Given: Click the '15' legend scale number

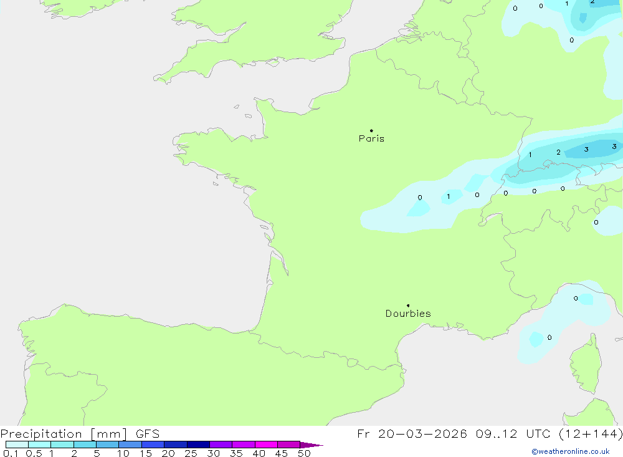Looking at the screenshot, I should click(x=146, y=453).
